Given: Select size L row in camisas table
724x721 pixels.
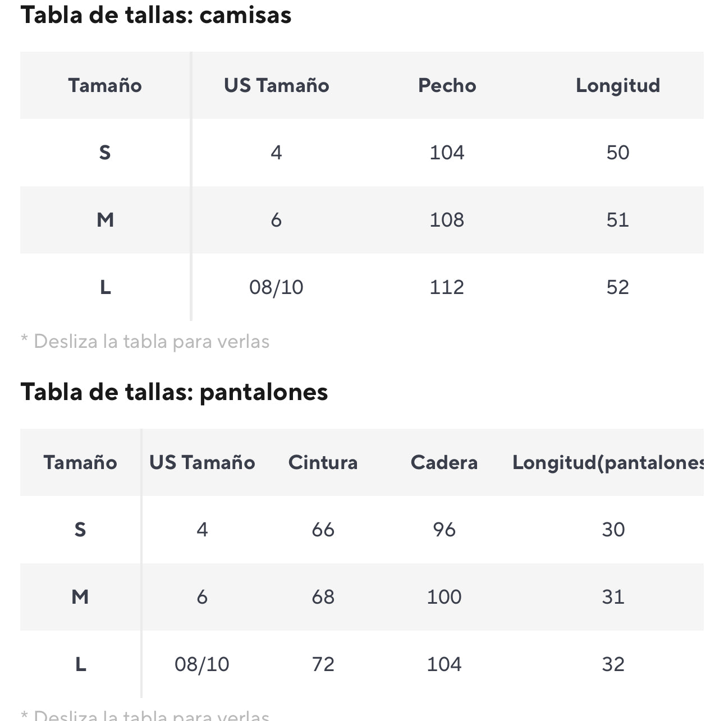Looking at the screenshot, I should click(x=105, y=287).
